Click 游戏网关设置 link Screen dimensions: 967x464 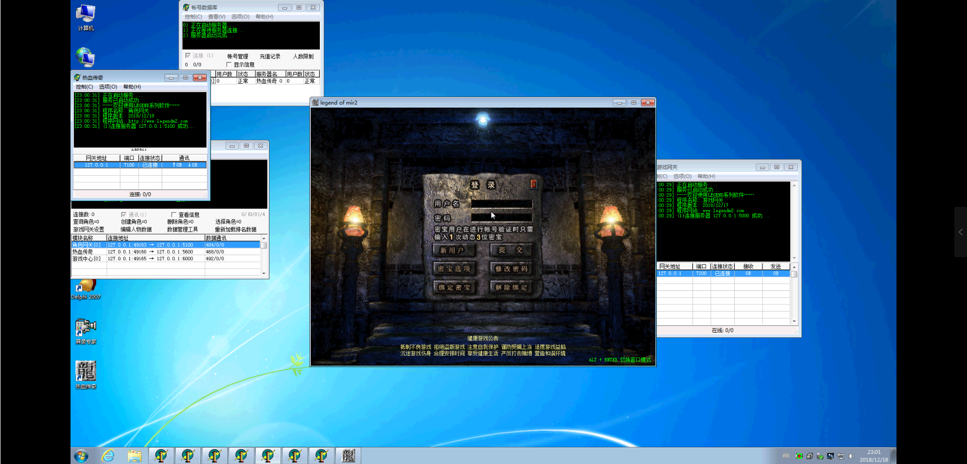89,229
